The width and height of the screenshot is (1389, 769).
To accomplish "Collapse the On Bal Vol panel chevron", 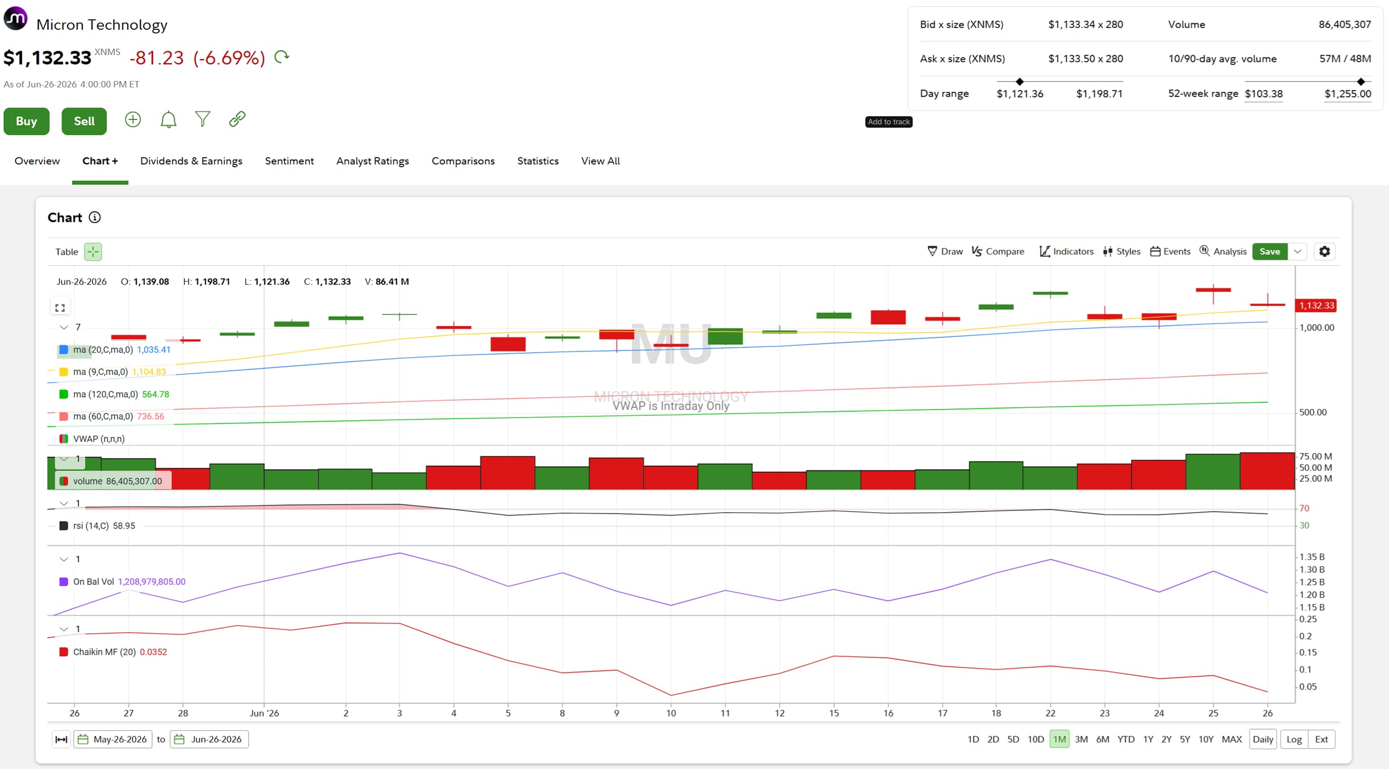I will click(x=64, y=559).
